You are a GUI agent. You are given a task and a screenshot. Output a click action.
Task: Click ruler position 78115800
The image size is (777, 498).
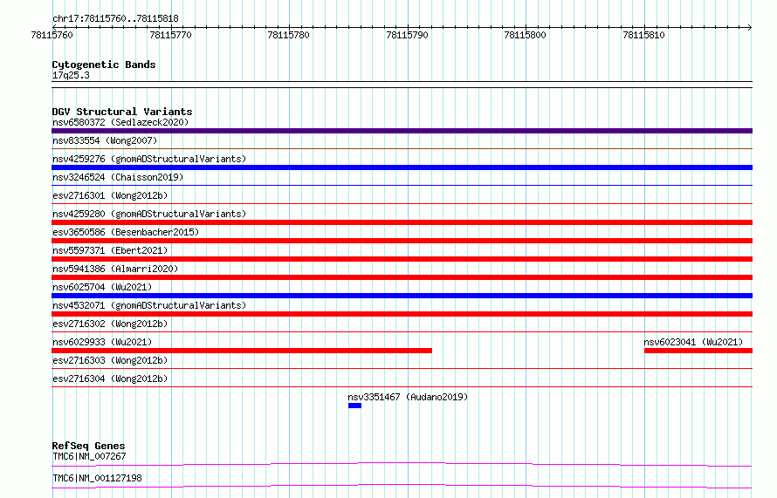pos(525,35)
